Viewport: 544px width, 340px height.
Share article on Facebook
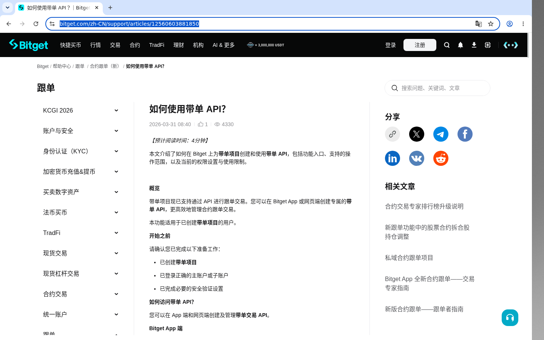click(x=465, y=134)
